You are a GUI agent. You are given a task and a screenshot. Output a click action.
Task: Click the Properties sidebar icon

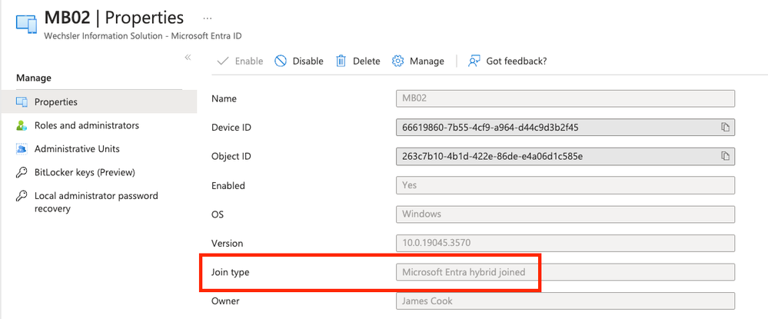(22, 102)
